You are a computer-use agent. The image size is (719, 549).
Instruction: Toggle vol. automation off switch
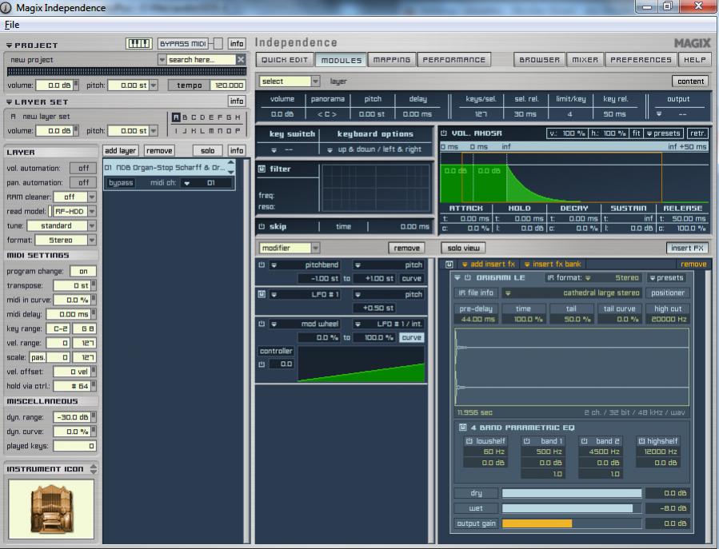click(x=83, y=168)
